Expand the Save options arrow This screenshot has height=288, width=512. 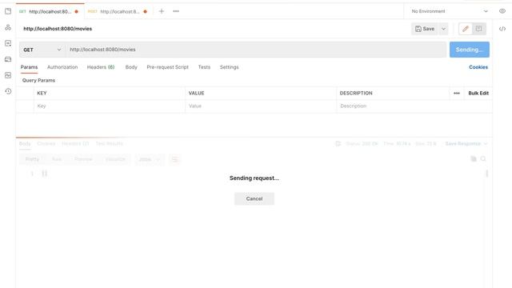tap(443, 29)
